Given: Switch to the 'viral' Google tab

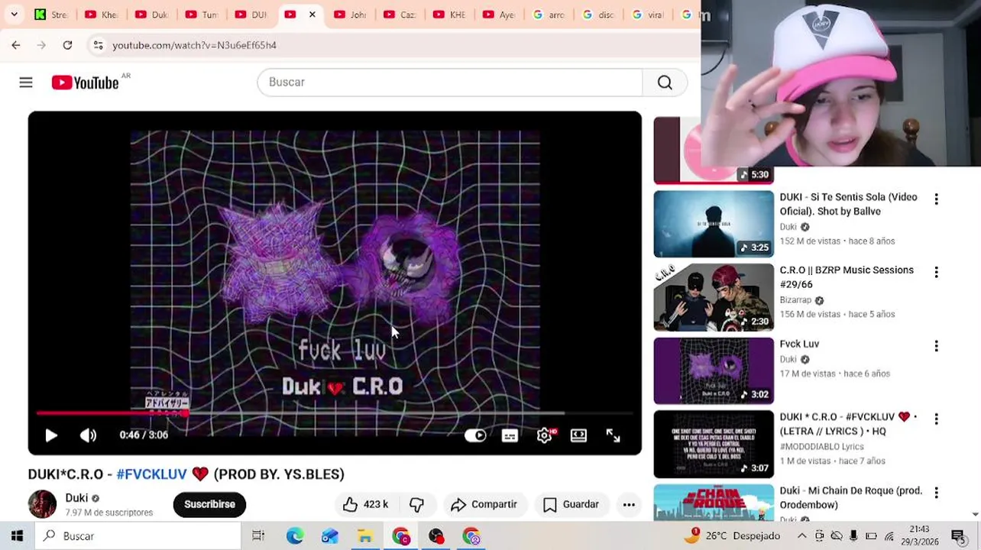Looking at the screenshot, I should 648,15.
